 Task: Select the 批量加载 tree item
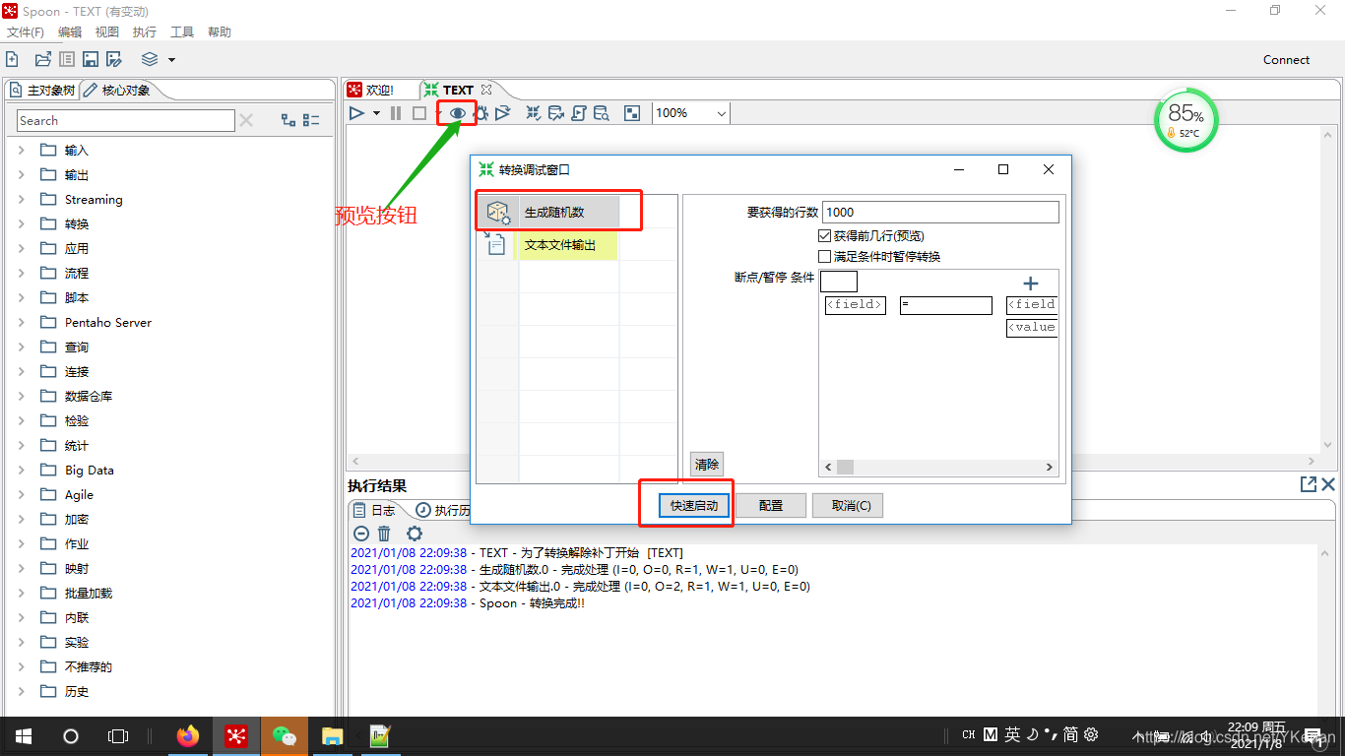[x=89, y=593]
